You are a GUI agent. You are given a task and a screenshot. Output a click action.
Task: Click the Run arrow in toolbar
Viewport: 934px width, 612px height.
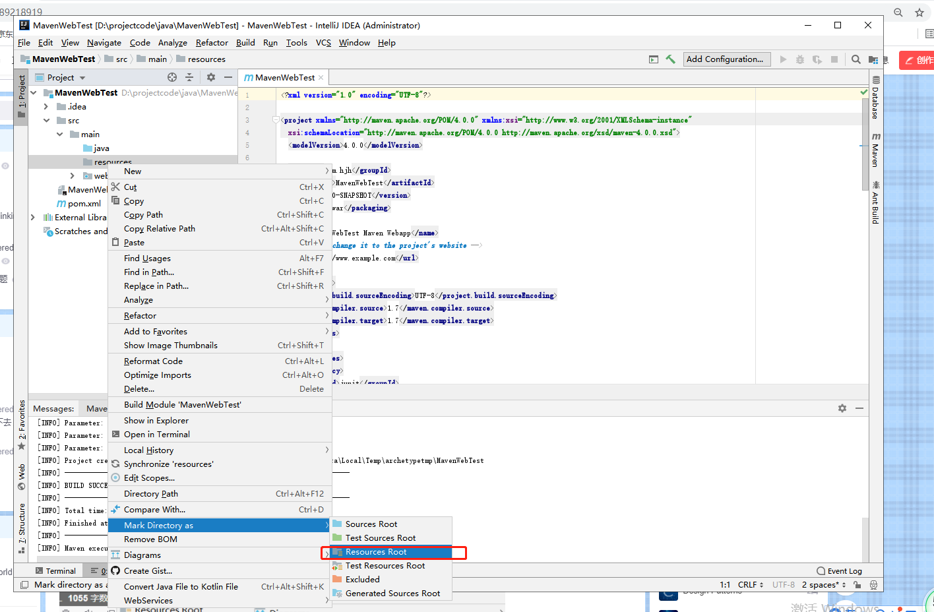click(x=783, y=59)
